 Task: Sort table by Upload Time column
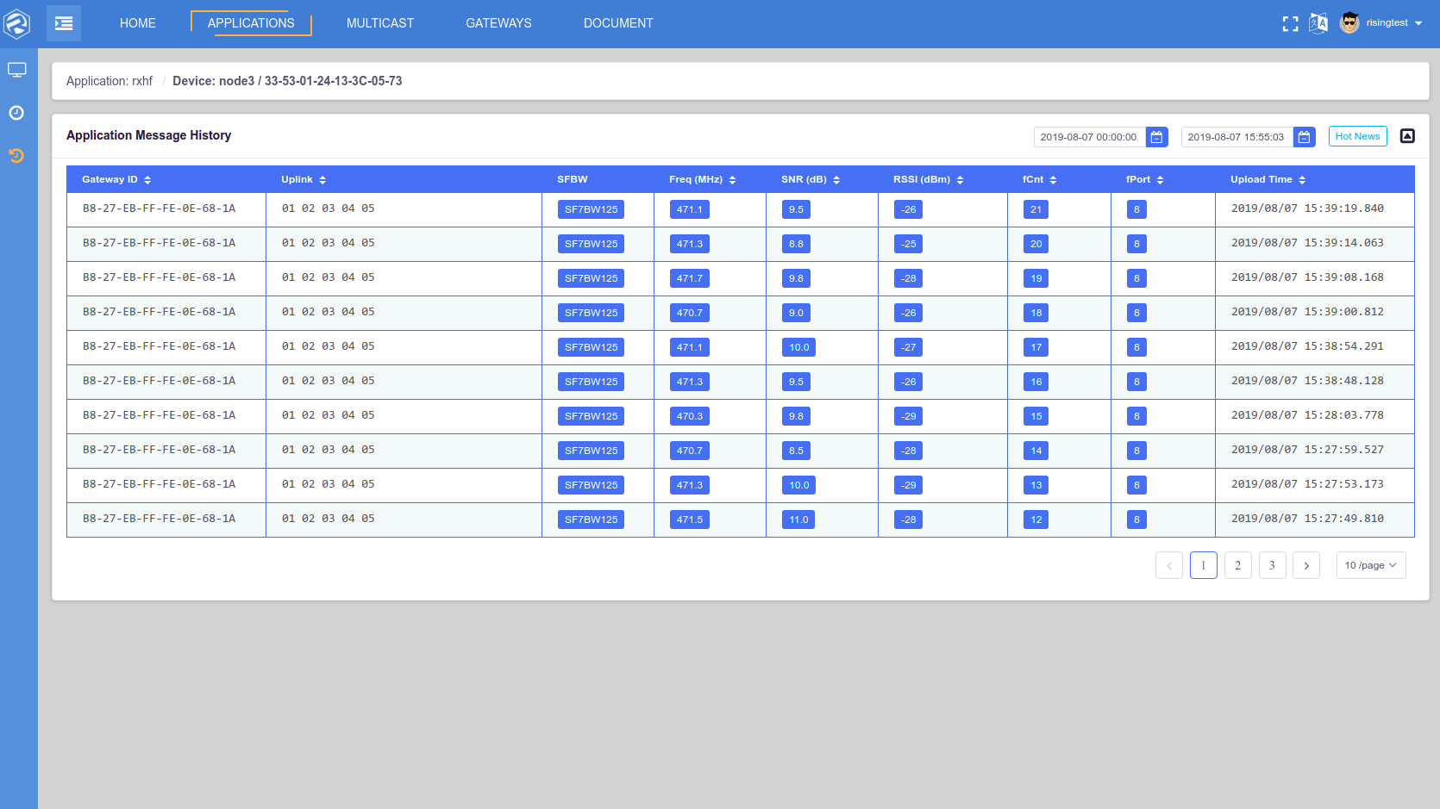tap(1302, 180)
